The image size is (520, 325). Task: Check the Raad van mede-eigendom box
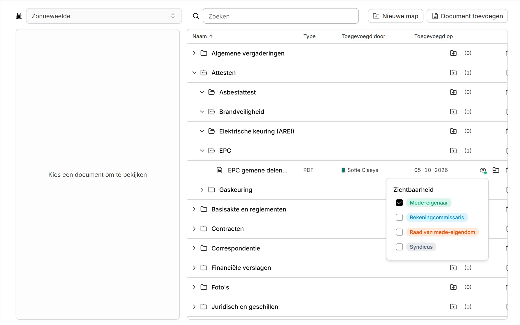(399, 232)
